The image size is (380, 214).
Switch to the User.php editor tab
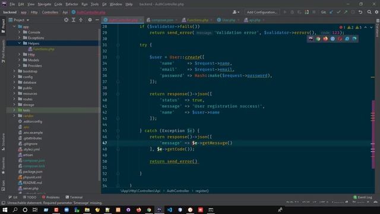pyautogui.click(x=228, y=20)
